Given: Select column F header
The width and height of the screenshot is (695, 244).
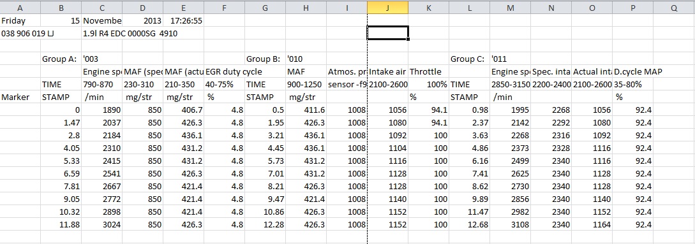Looking at the screenshot, I should 224,7.
